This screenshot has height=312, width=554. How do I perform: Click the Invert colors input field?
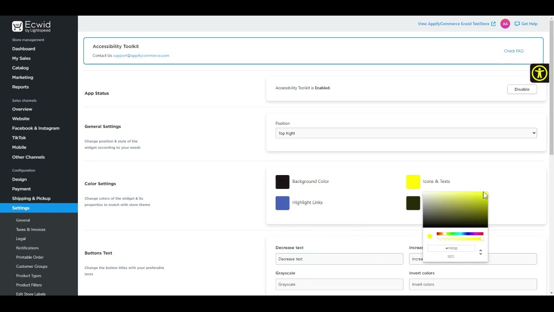point(473,284)
